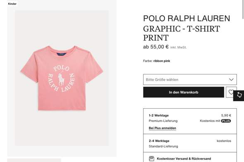Click Kostenloser Versand & Rückversand info
Screen dimensions: 244x162
coord(184,159)
